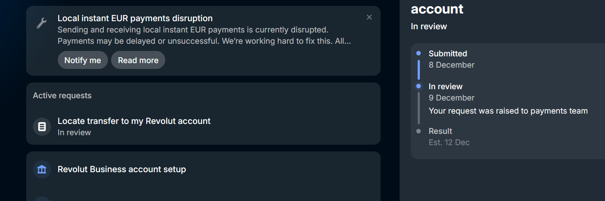605x201 pixels.
Task: Click the In review step dot in timeline
Action: point(419,86)
